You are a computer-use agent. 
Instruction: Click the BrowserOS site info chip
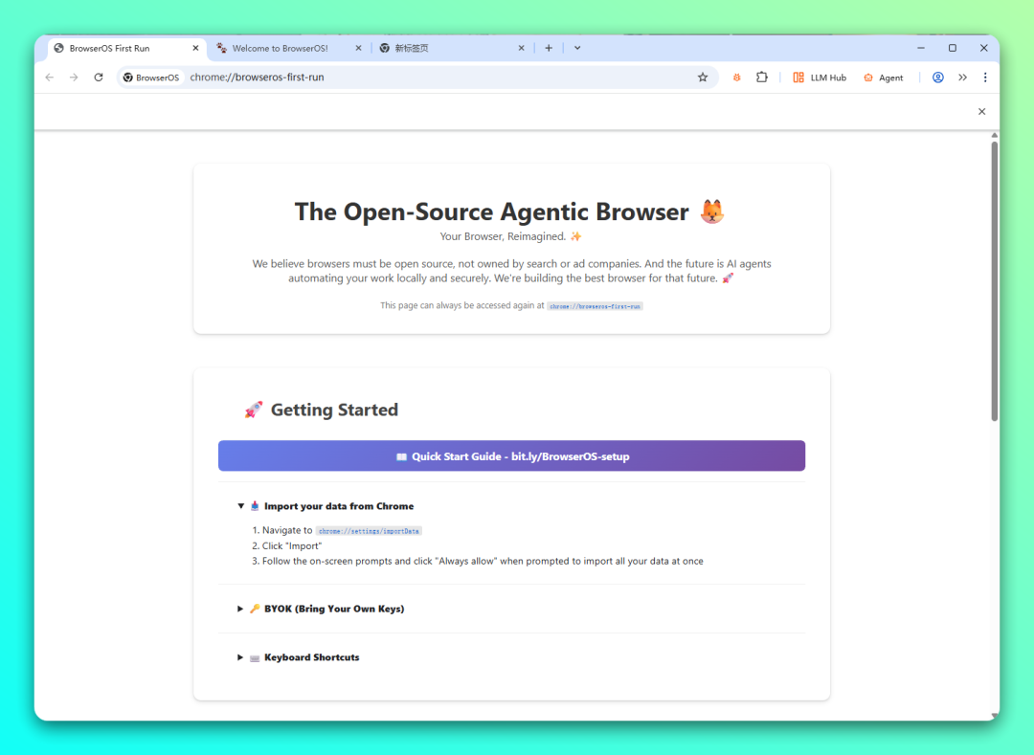151,78
